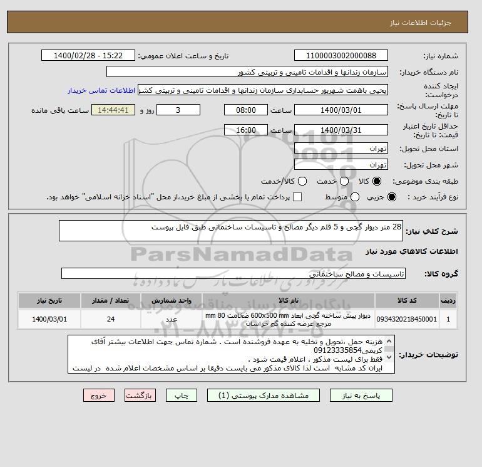Click the تعداد / مقدار column header
This screenshot has height=467, width=482.
point(111,300)
